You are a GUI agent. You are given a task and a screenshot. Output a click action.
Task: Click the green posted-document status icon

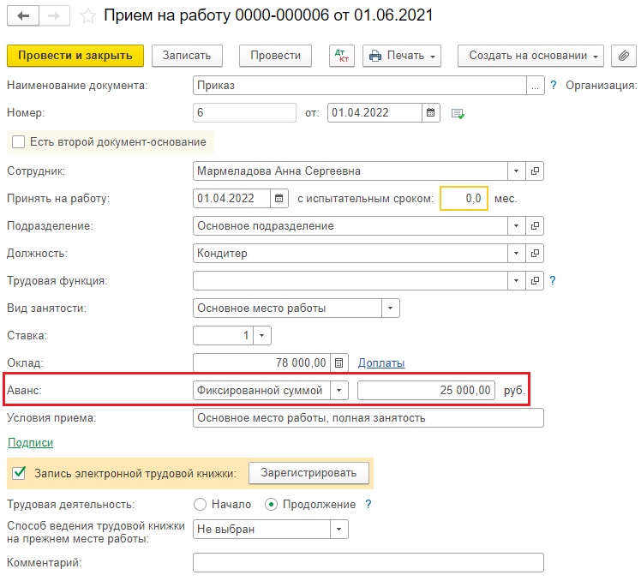tap(458, 113)
